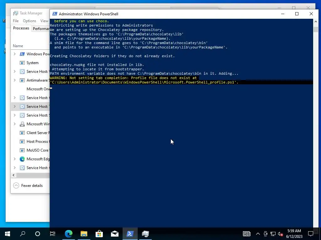Open the Windows Start menu
This screenshot has height=240, width=321.
8,234
